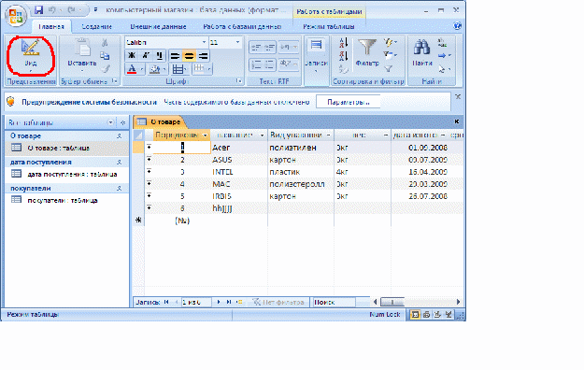Align text center
584x370 pixels.
click(x=189, y=56)
